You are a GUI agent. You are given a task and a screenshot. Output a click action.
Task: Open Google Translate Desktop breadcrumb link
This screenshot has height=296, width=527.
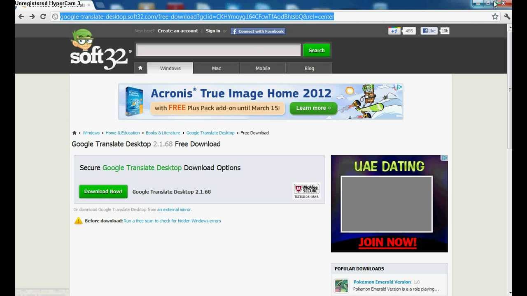pos(210,133)
